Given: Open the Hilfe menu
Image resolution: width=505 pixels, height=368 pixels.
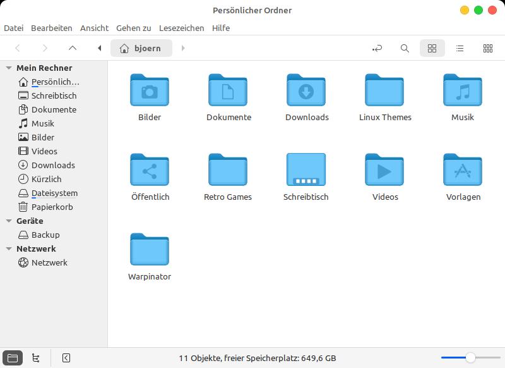Looking at the screenshot, I should point(221,28).
